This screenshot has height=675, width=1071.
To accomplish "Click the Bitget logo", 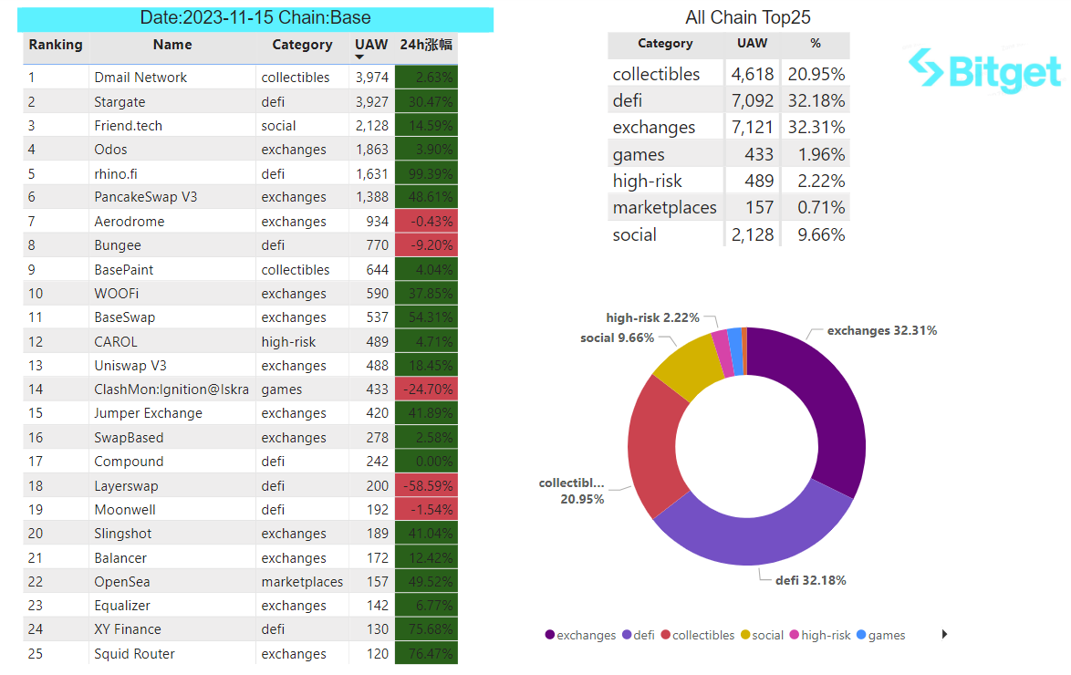I will click(x=984, y=70).
